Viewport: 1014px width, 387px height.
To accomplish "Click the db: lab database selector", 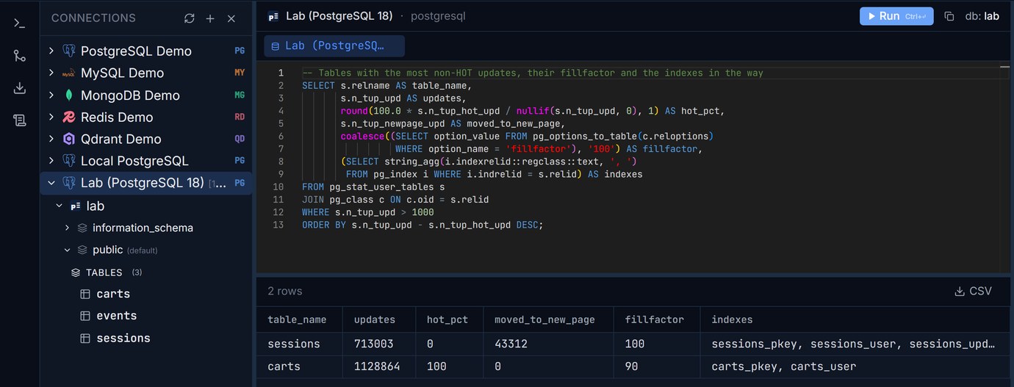I will [x=982, y=16].
